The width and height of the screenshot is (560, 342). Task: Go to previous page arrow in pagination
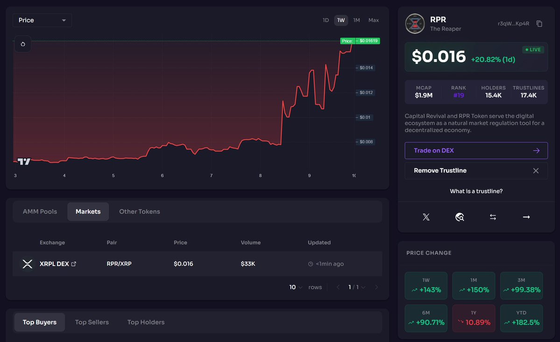tap(338, 287)
